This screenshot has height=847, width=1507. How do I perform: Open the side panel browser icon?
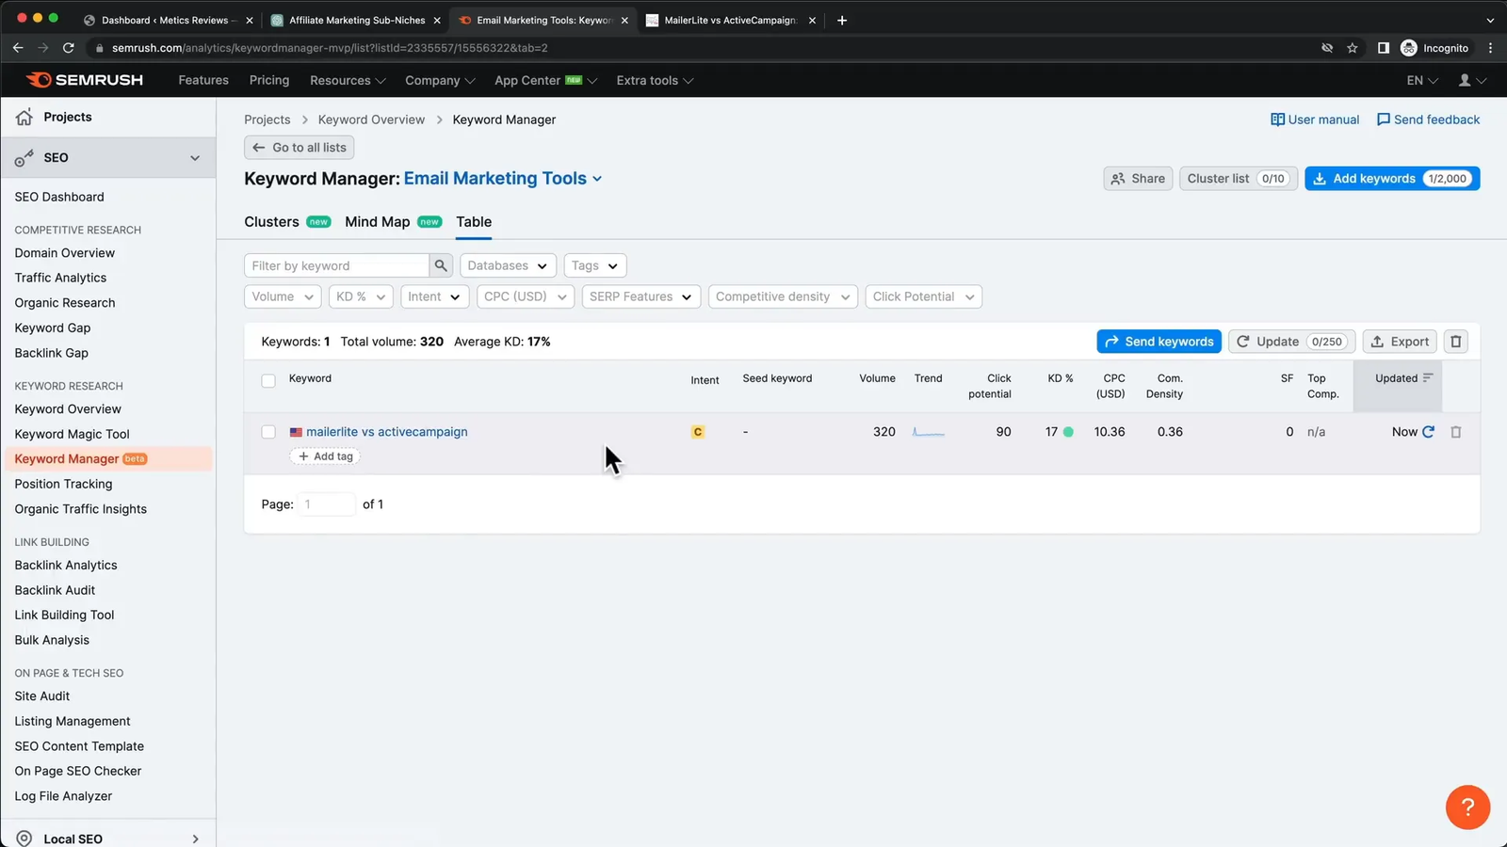[x=1384, y=48]
